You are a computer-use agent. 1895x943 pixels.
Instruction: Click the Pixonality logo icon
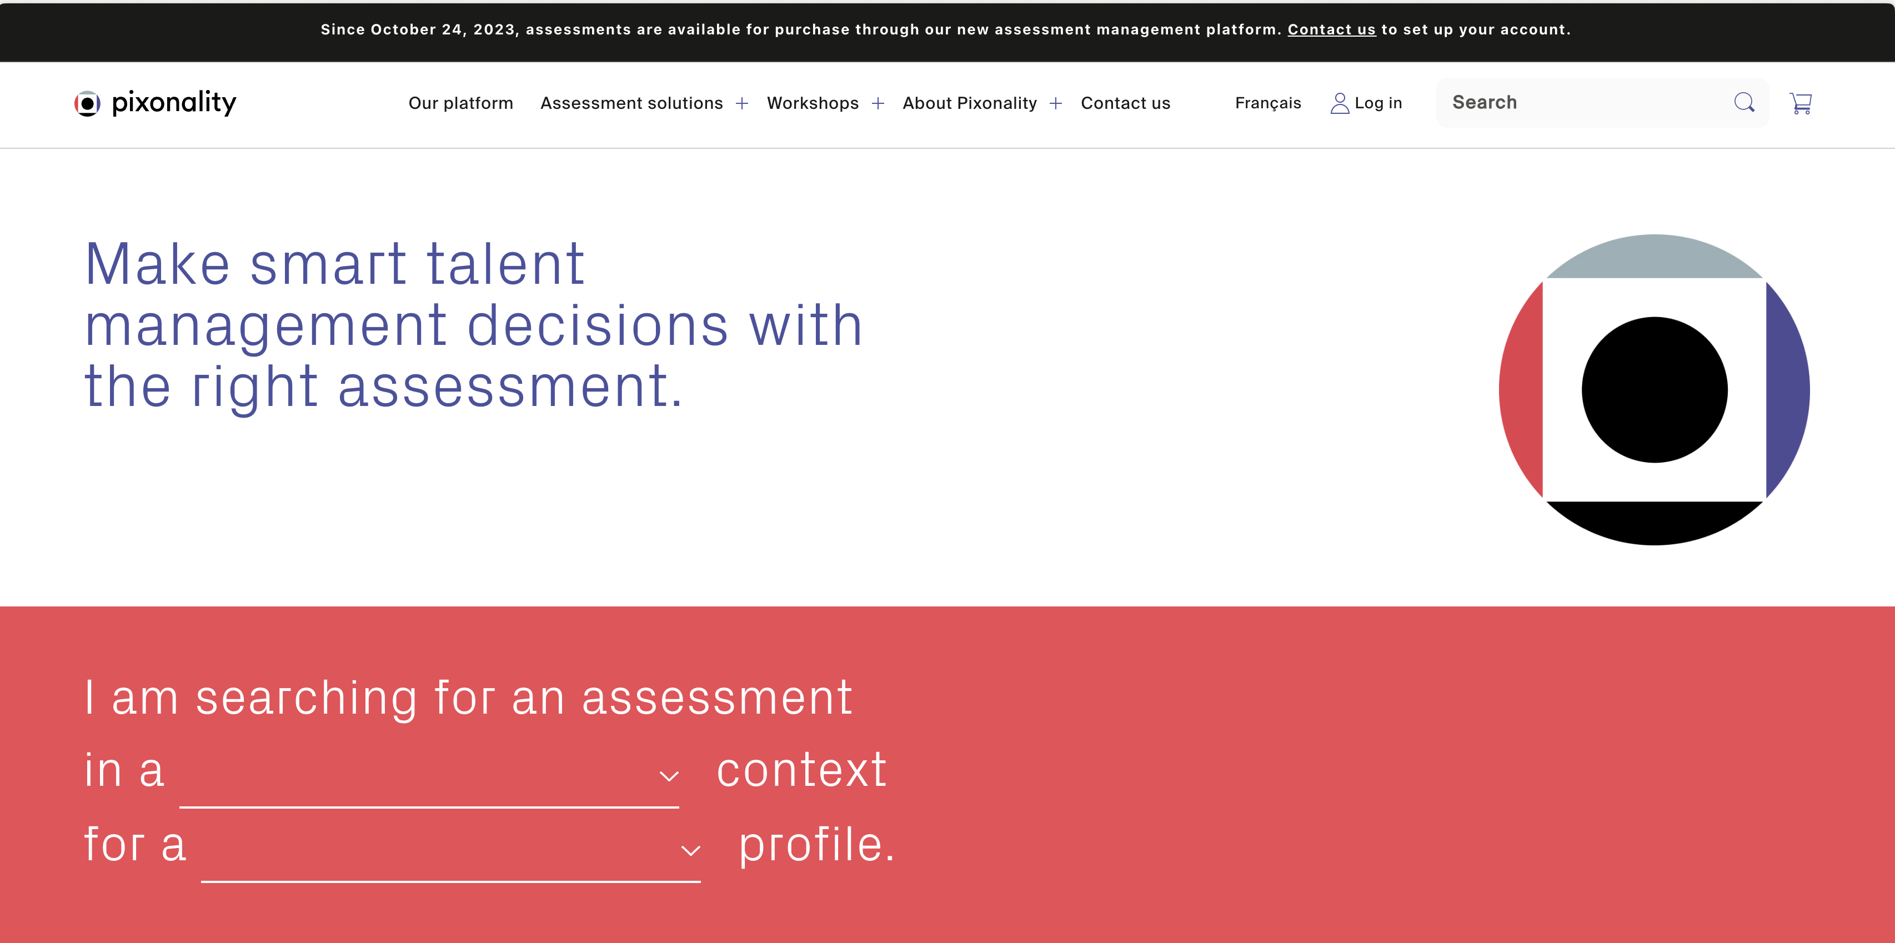87,102
